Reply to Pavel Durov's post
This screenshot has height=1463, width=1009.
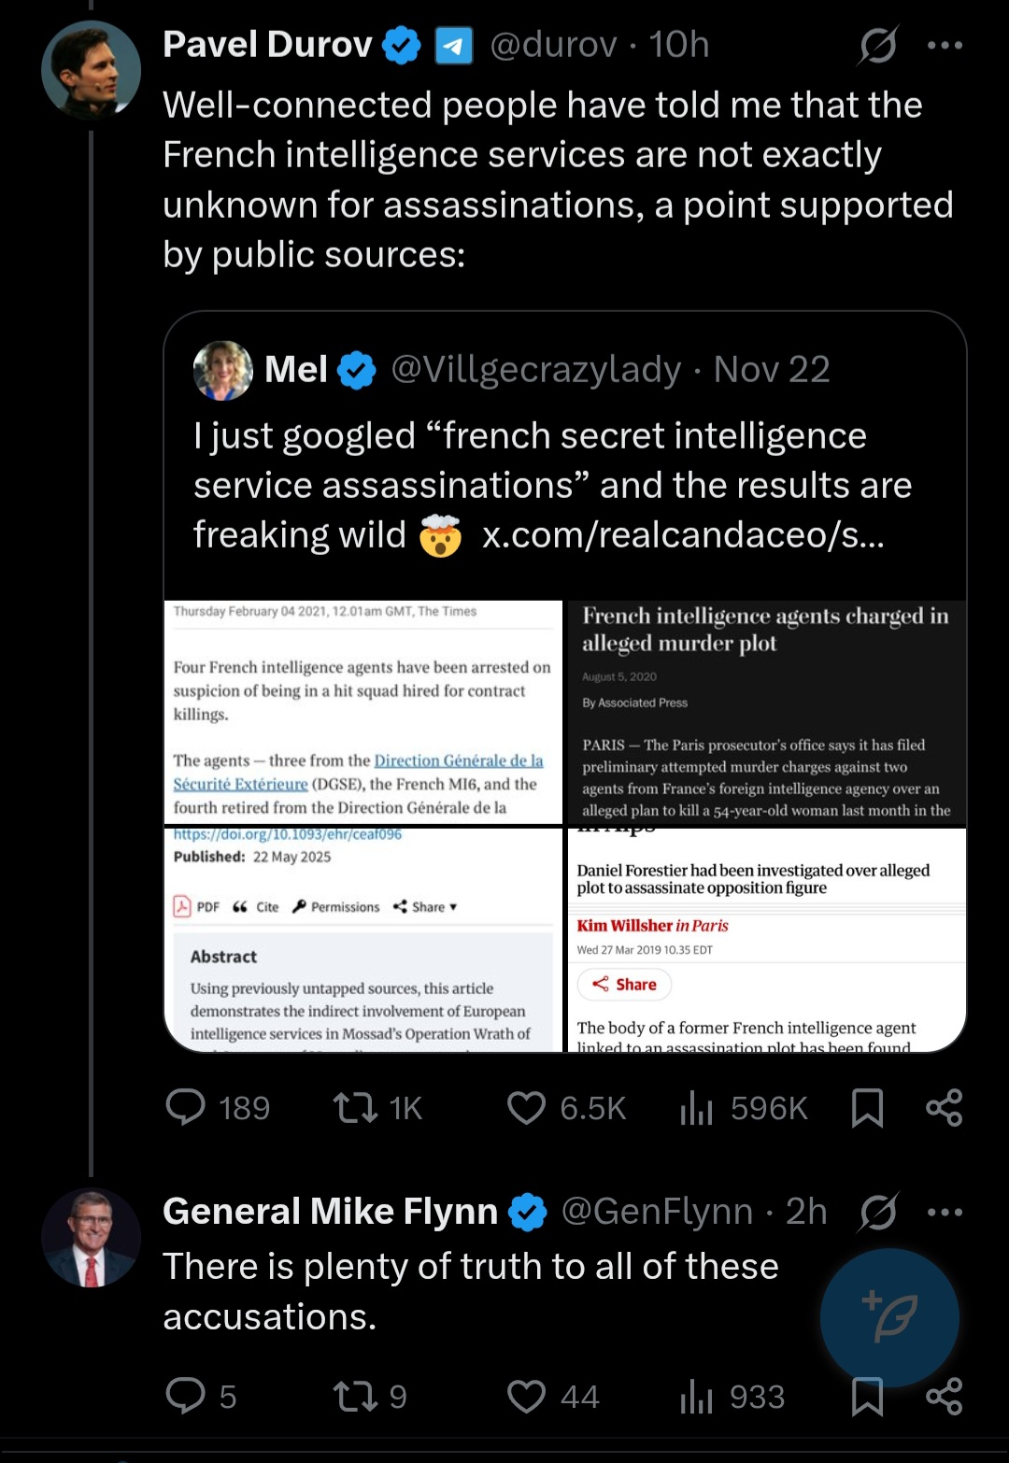click(186, 1107)
